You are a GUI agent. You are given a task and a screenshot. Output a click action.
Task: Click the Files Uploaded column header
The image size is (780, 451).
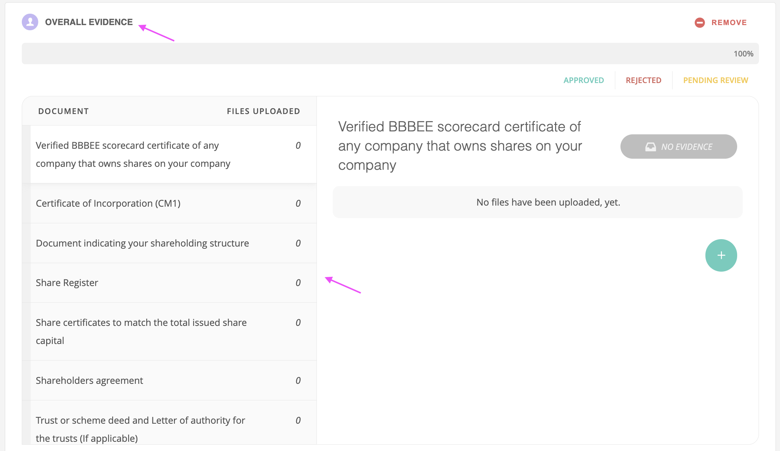click(263, 111)
